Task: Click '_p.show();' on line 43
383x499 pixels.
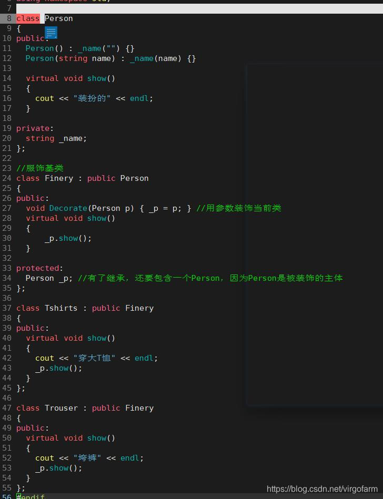Action: (x=58, y=368)
